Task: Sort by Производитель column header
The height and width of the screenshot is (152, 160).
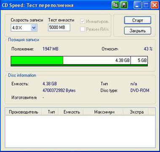Action: coord(24,112)
